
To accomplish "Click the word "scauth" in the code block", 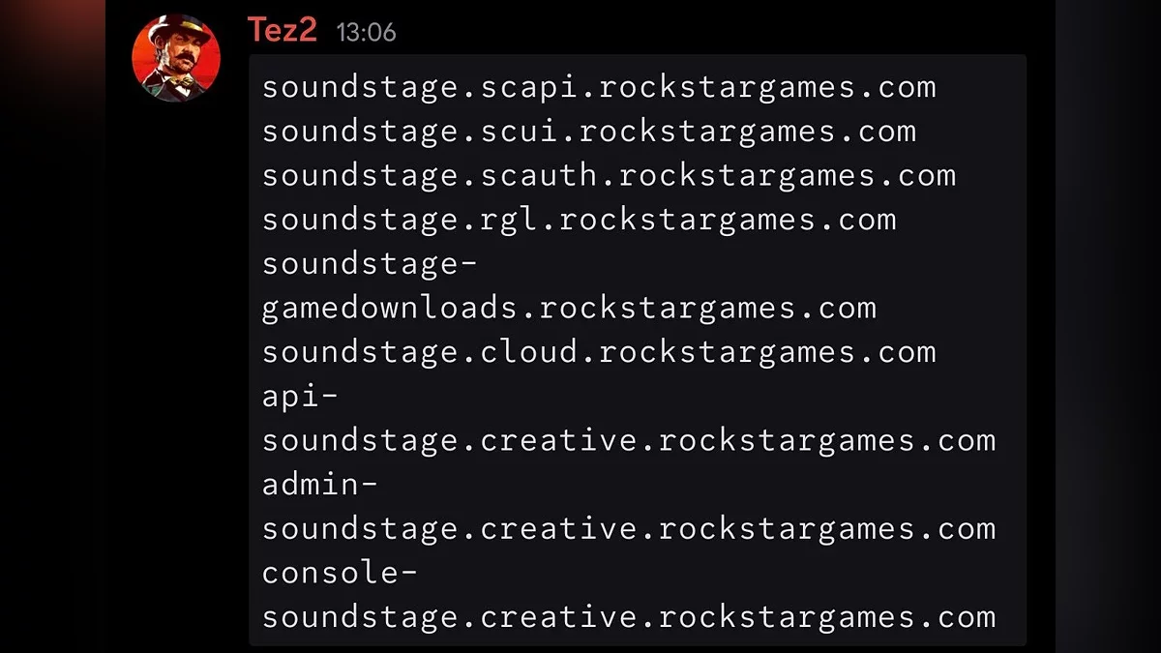I will (x=539, y=176).
